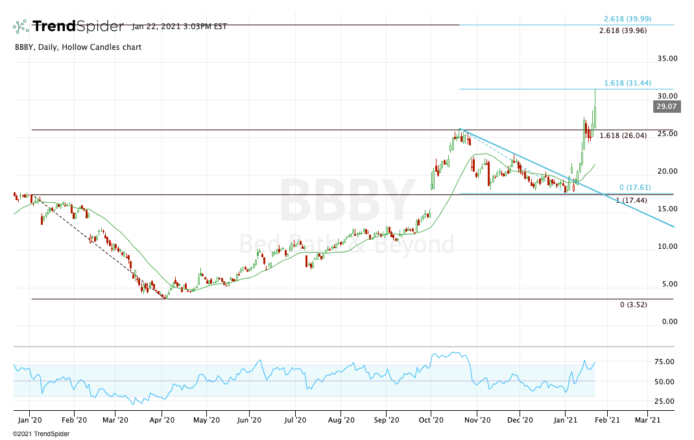Viewport: 694px width, 440px height.
Task: Click the Jan '21 date axis label
Action: (x=565, y=420)
